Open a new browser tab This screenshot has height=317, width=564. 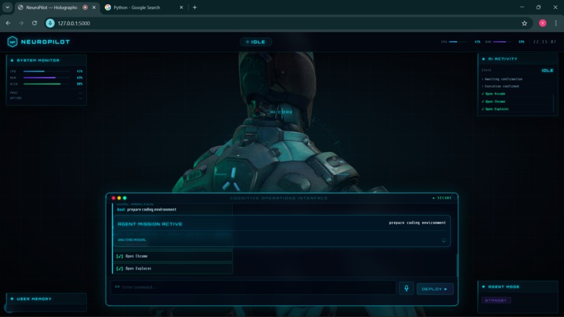click(195, 7)
